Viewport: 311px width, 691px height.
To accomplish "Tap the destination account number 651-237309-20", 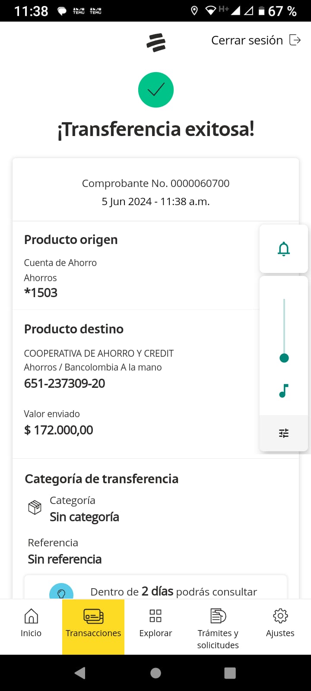I will (65, 384).
